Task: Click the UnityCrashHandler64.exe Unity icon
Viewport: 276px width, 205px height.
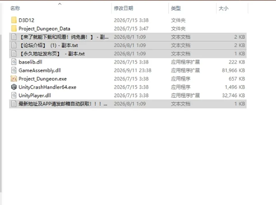Action: pos(14,87)
